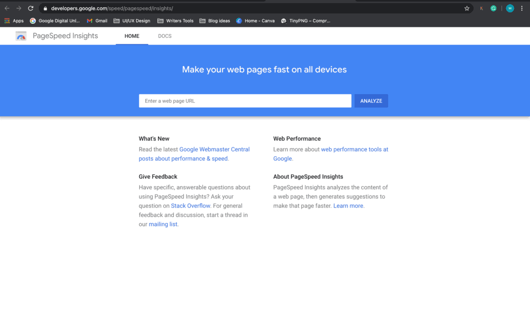Click 'Make your web pages fast' headline
This screenshot has width=530, height=318.
coord(264,69)
